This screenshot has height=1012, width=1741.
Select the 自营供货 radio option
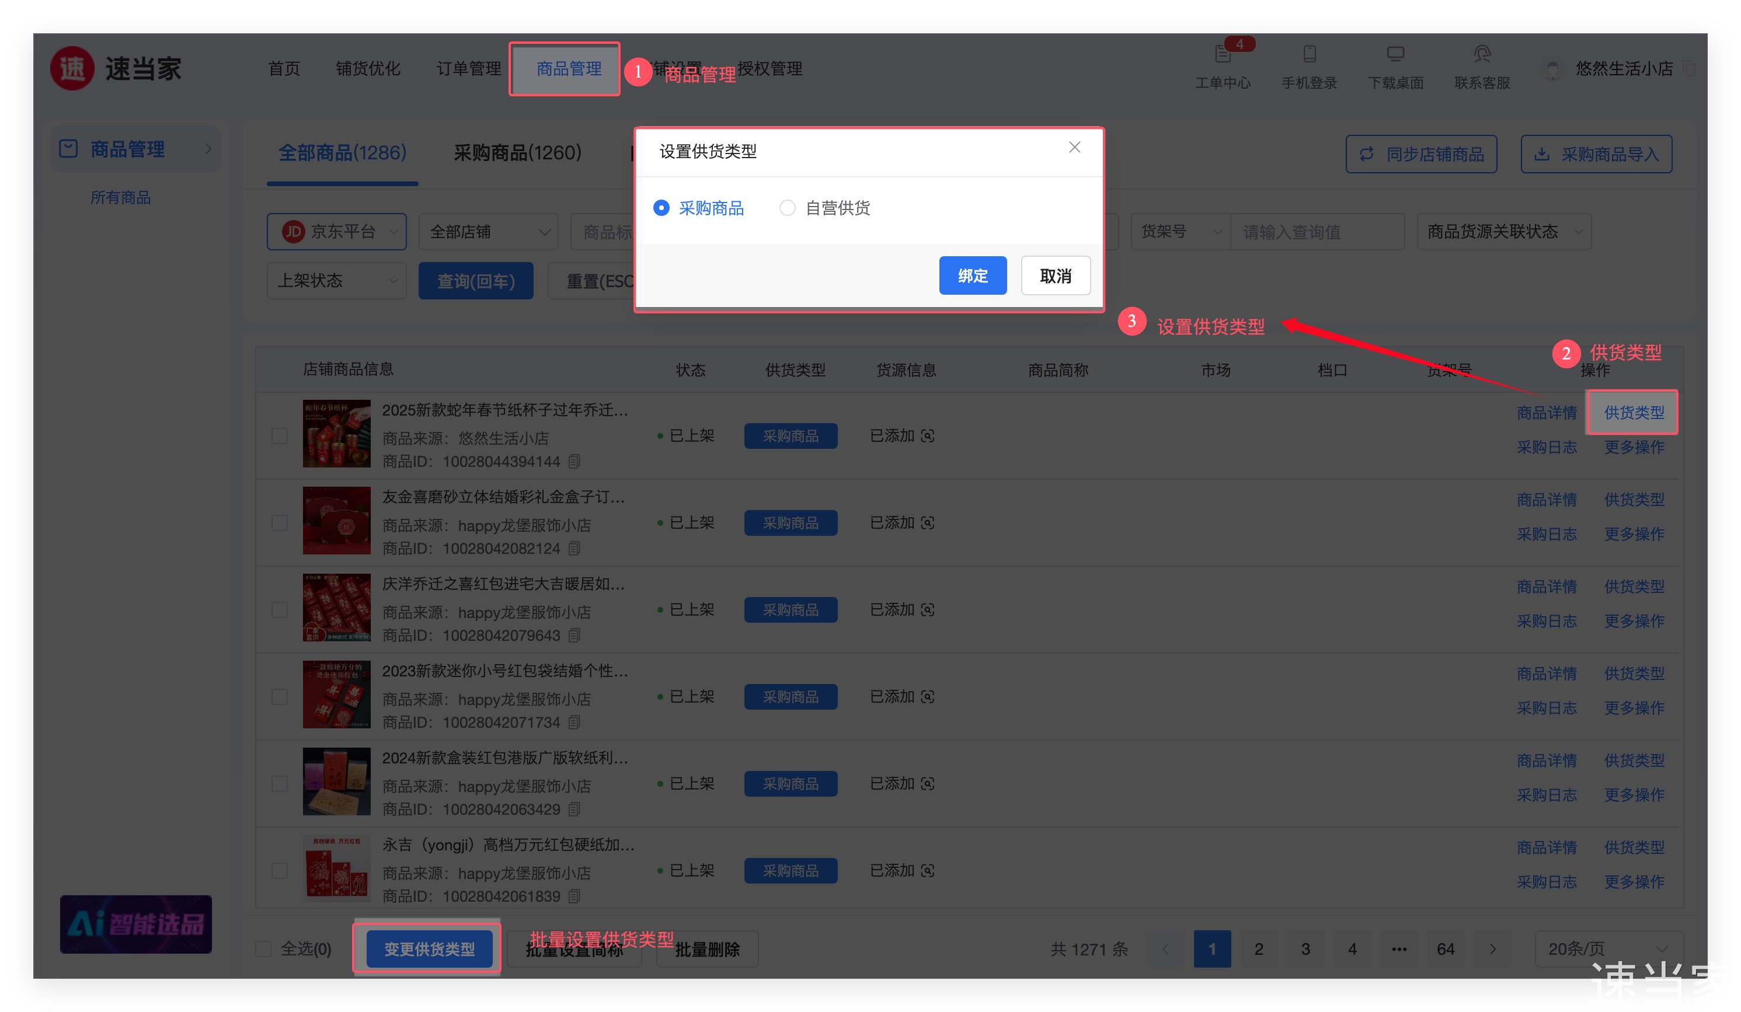point(787,208)
